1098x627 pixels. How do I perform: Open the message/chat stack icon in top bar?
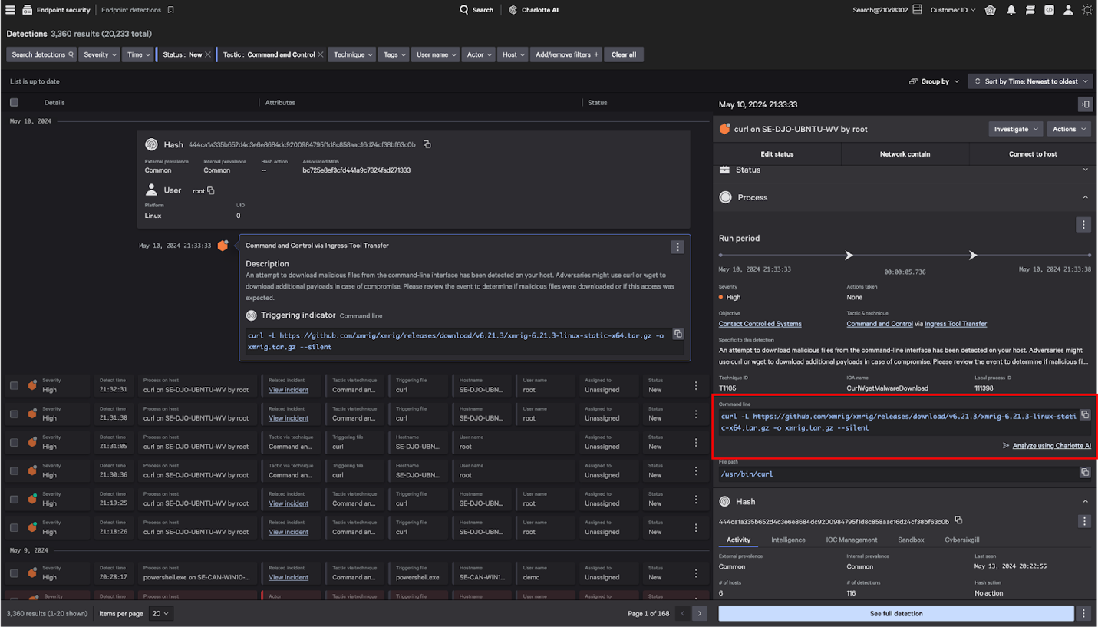1030,10
